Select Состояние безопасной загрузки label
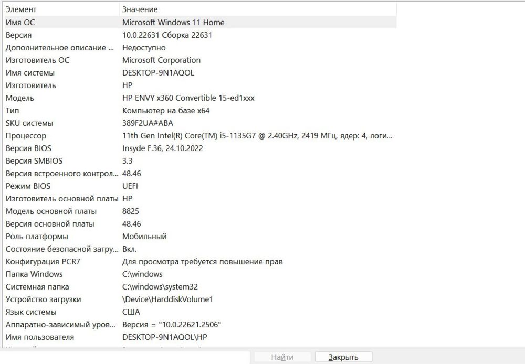This screenshot has width=525, height=364. 62,249
